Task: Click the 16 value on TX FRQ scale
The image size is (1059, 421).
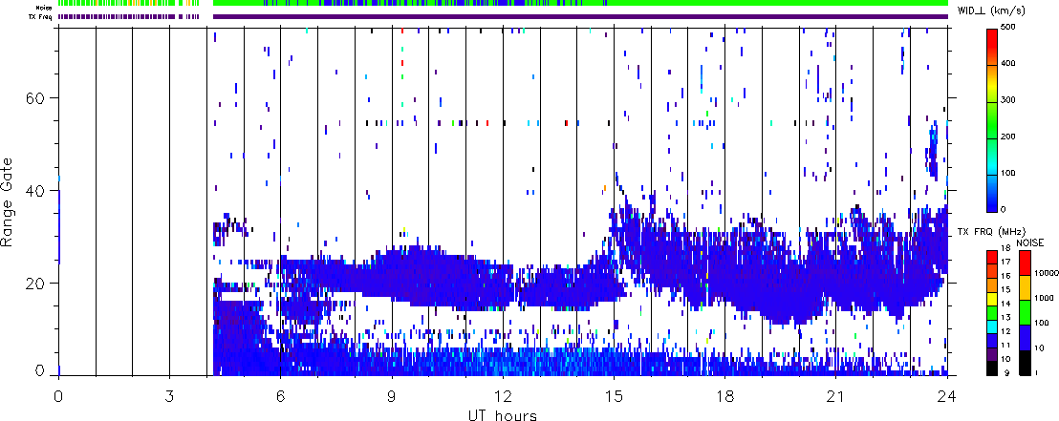Action: (1007, 276)
